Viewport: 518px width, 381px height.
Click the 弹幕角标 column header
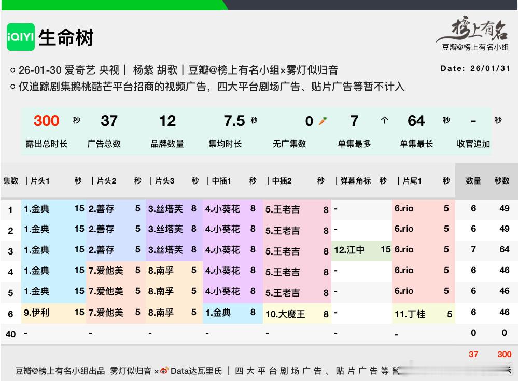point(356,181)
